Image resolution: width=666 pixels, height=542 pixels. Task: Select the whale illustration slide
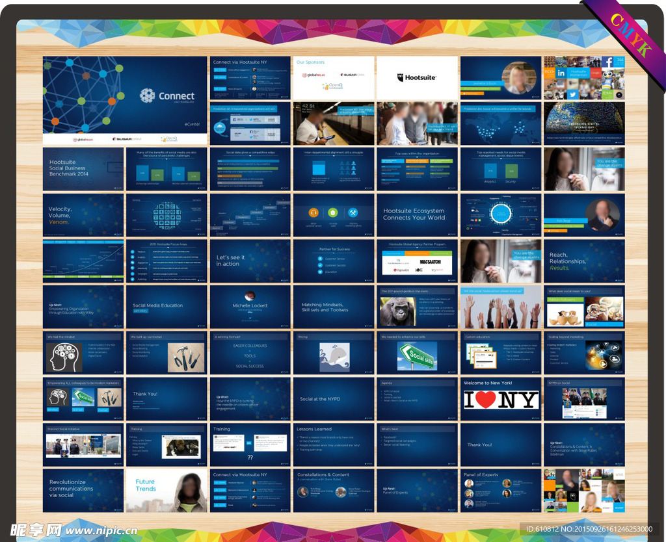point(334,353)
